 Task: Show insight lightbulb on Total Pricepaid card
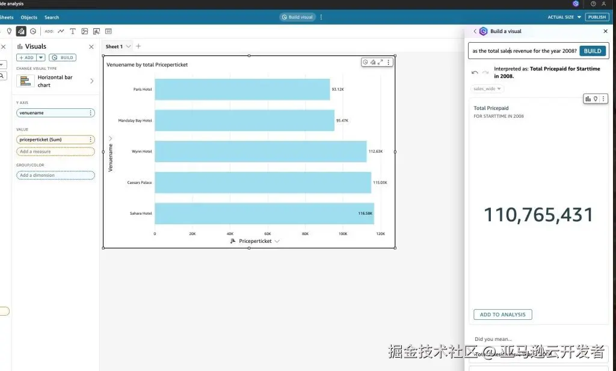pyautogui.click(x=596, y=99)
